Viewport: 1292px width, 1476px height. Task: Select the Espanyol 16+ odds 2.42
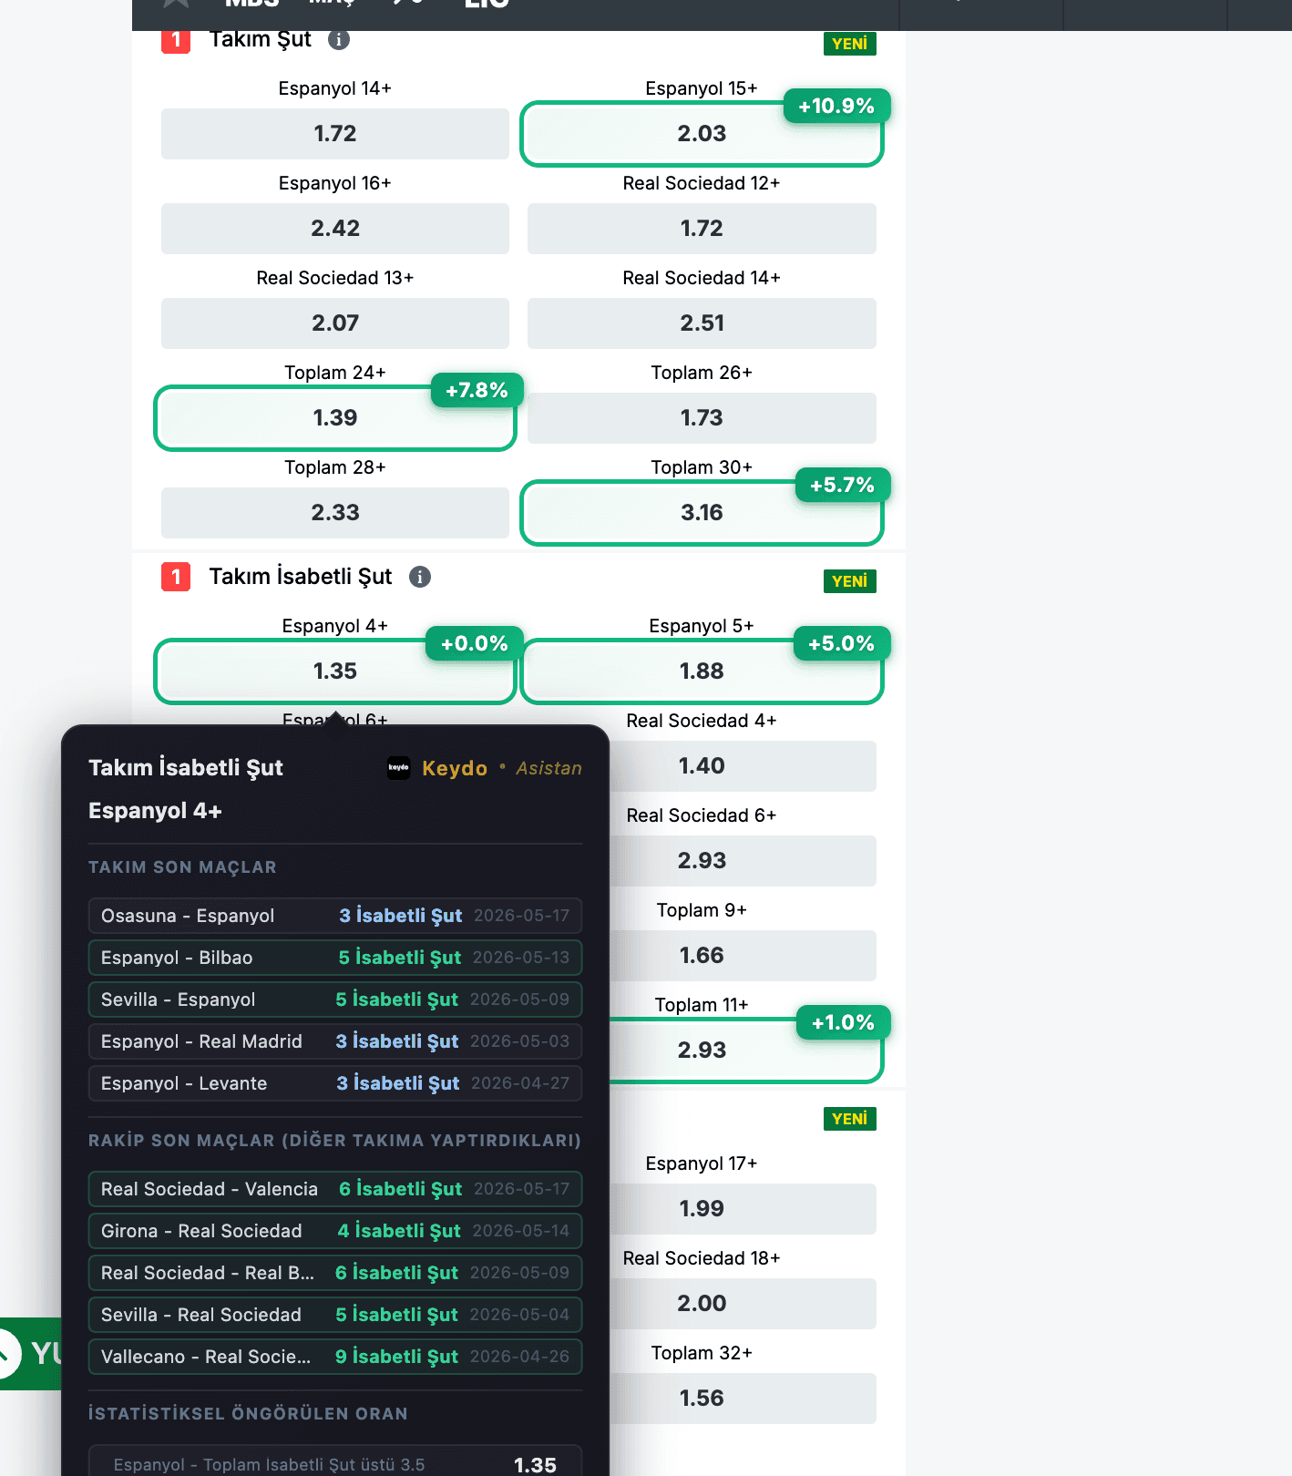pos(335,229)
